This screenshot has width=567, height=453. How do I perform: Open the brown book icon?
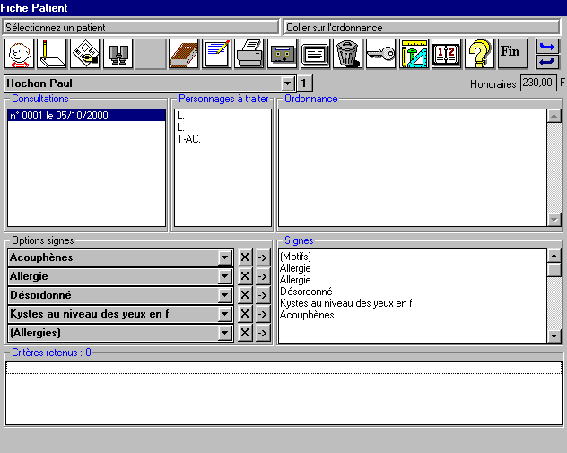pos(184,54)
